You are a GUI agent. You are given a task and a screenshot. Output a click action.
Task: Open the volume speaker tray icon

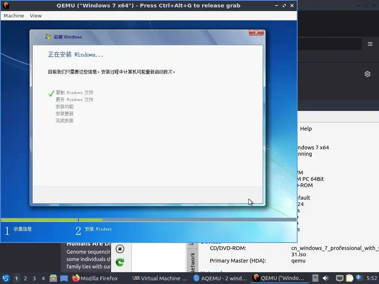point(326,278)
